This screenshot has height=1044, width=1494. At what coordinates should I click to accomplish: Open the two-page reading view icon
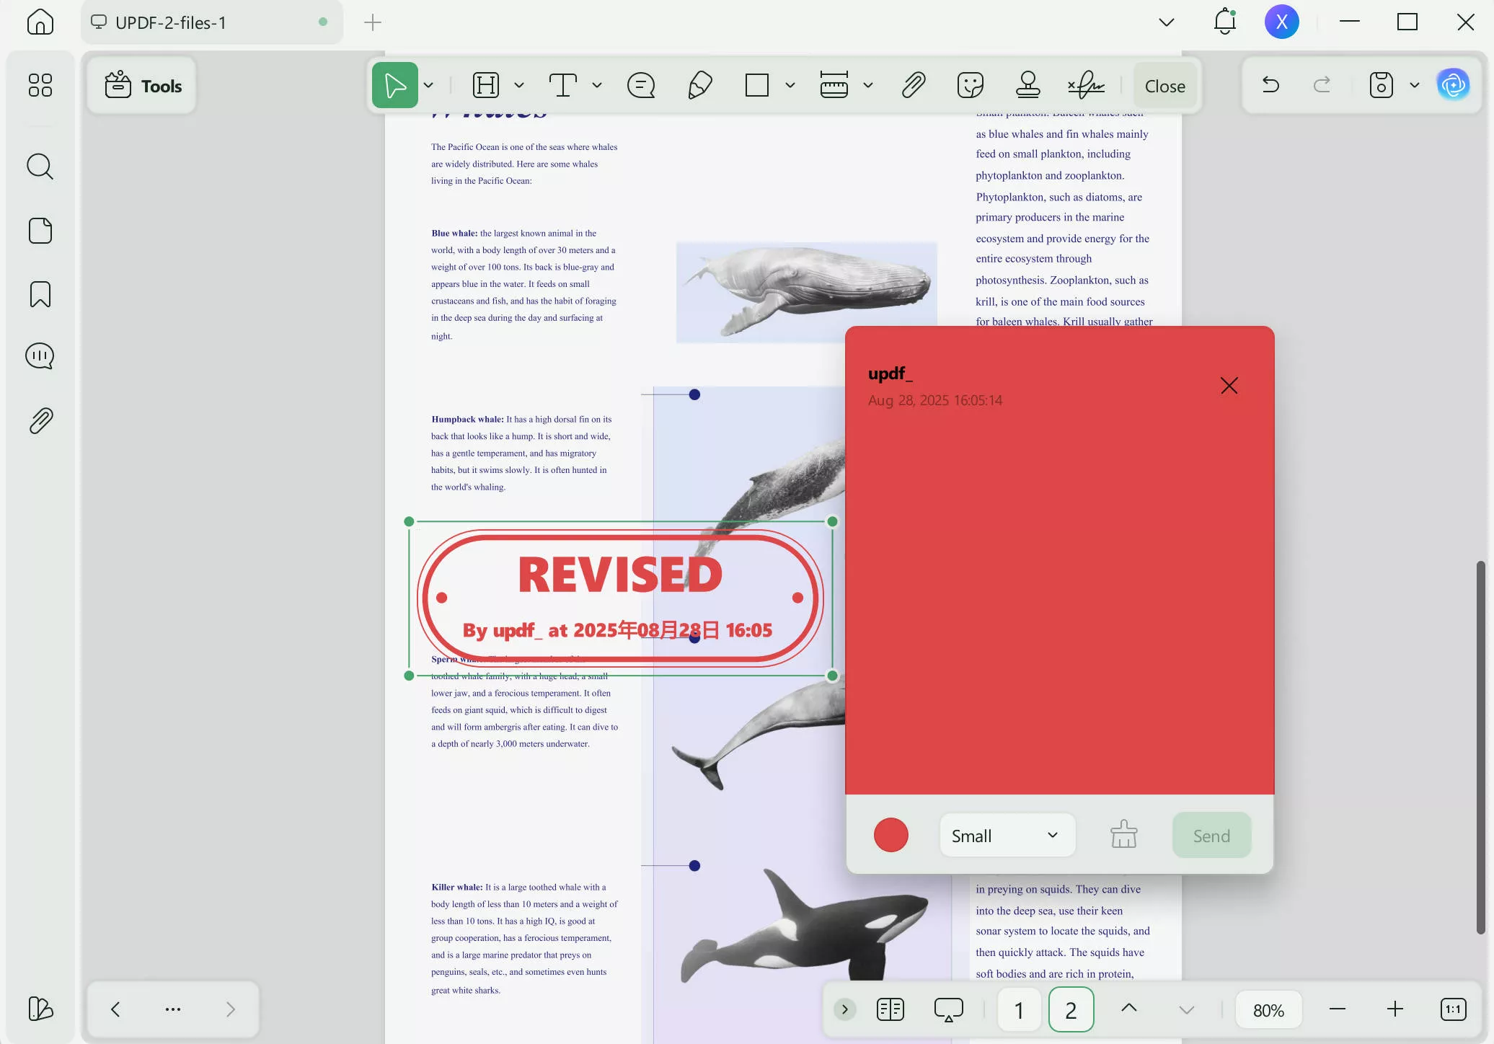890,1009
